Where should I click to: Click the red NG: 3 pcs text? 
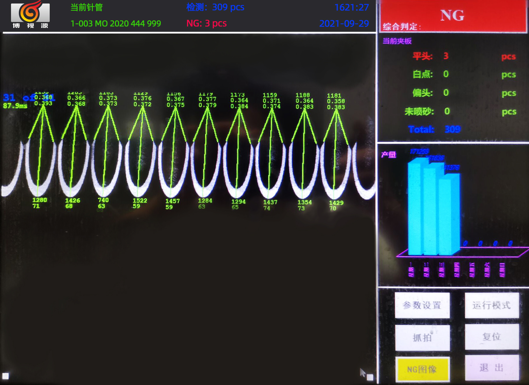[206, 23]
